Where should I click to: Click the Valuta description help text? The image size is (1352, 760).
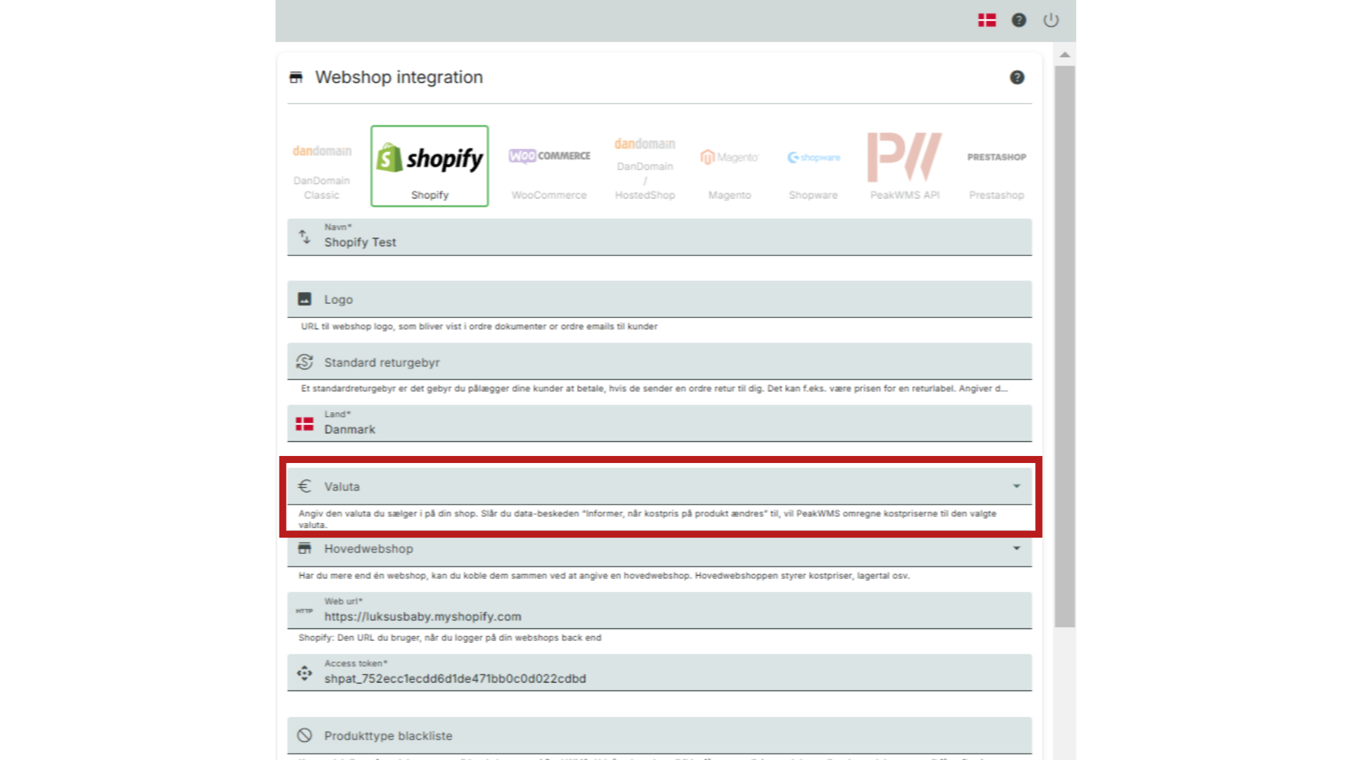coord(647,519)
